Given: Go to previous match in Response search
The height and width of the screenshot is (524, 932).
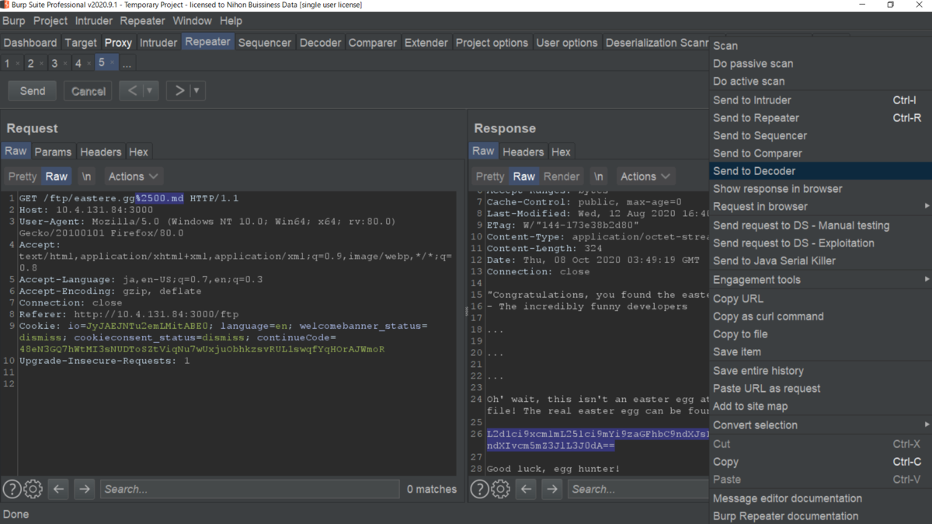Looking at the screenshot, I should (527, 489).
